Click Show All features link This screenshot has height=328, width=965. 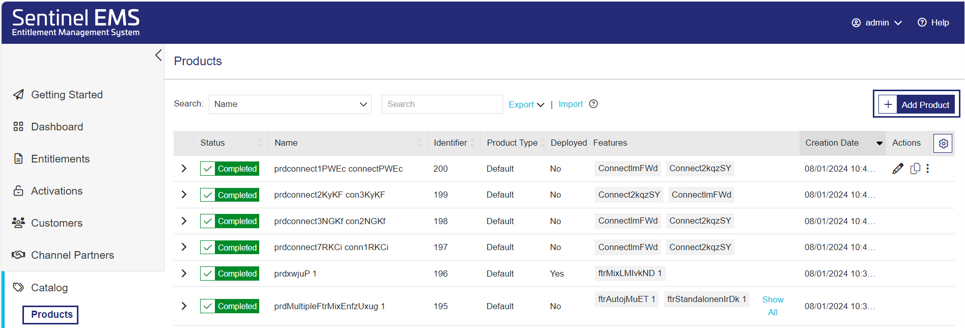click(x=773, y=306)
